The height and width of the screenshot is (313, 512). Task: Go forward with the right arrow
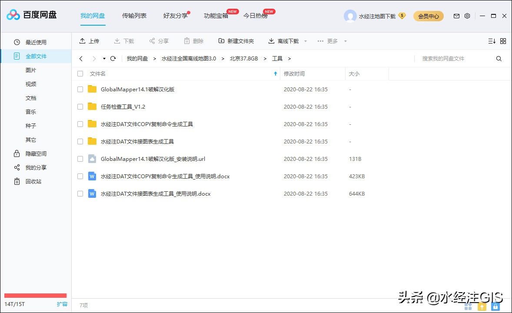coord(94,59)
